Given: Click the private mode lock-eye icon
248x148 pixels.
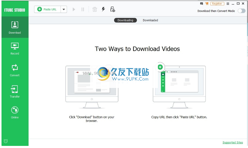Looking at the screenshot, I should coord(113,9).
